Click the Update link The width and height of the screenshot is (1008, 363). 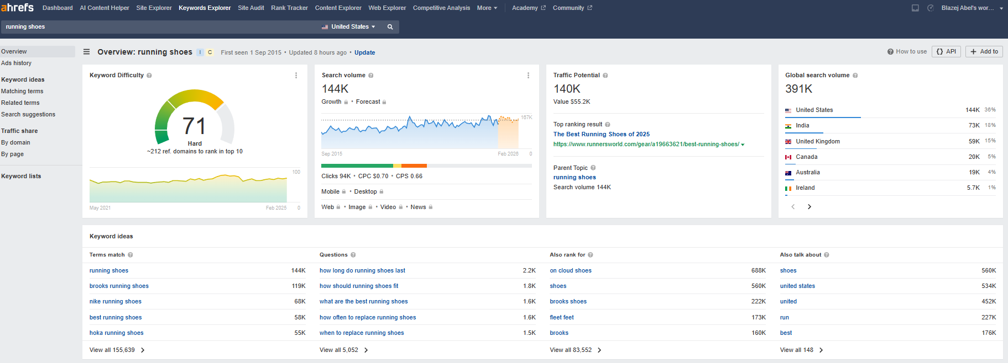(x=364, y=53)
